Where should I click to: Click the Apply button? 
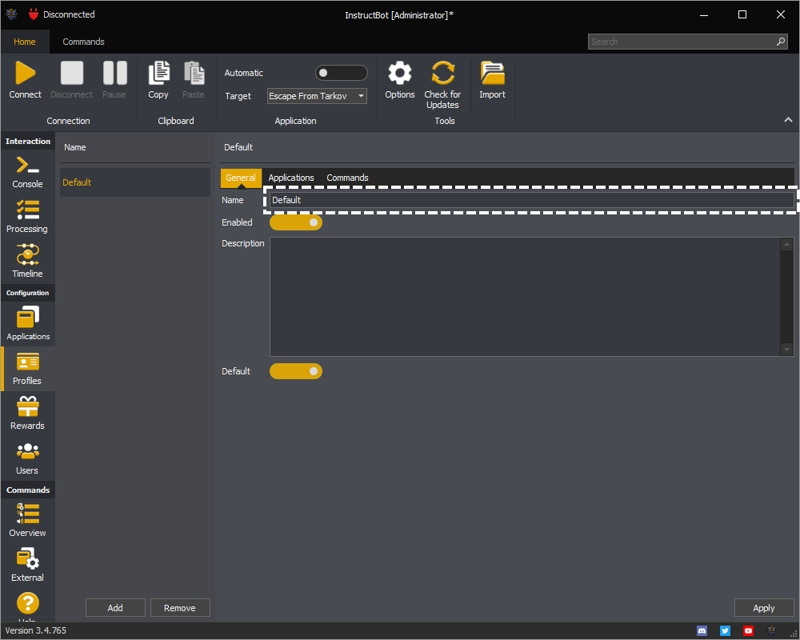[764, 608]
